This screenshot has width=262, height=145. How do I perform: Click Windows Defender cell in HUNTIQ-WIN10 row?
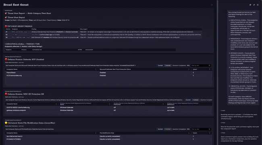[67, 108]
